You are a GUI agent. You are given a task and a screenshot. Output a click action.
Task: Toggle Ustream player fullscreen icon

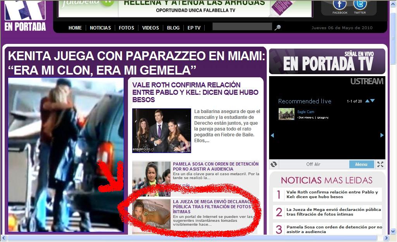(380, 164)
